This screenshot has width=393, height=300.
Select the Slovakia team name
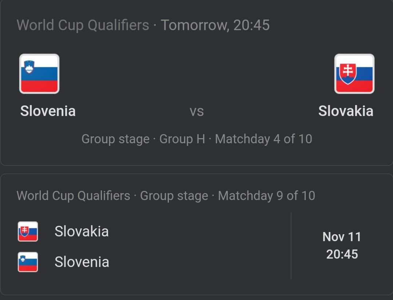tap(346, 111)
